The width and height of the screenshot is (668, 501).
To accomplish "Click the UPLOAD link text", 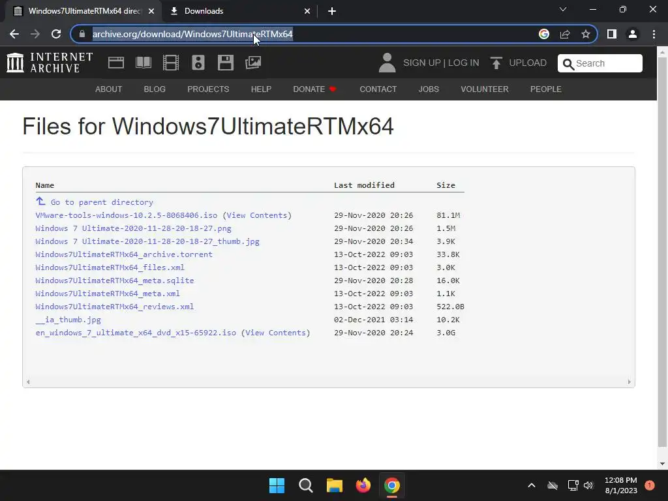I will tap(528, 63).
